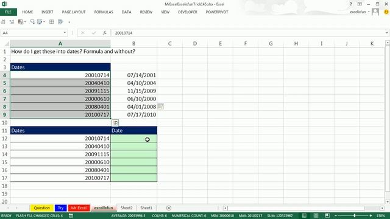This screenshot has width=390, height=219.
Task: Select green cell B12
Action: (134, 138)
